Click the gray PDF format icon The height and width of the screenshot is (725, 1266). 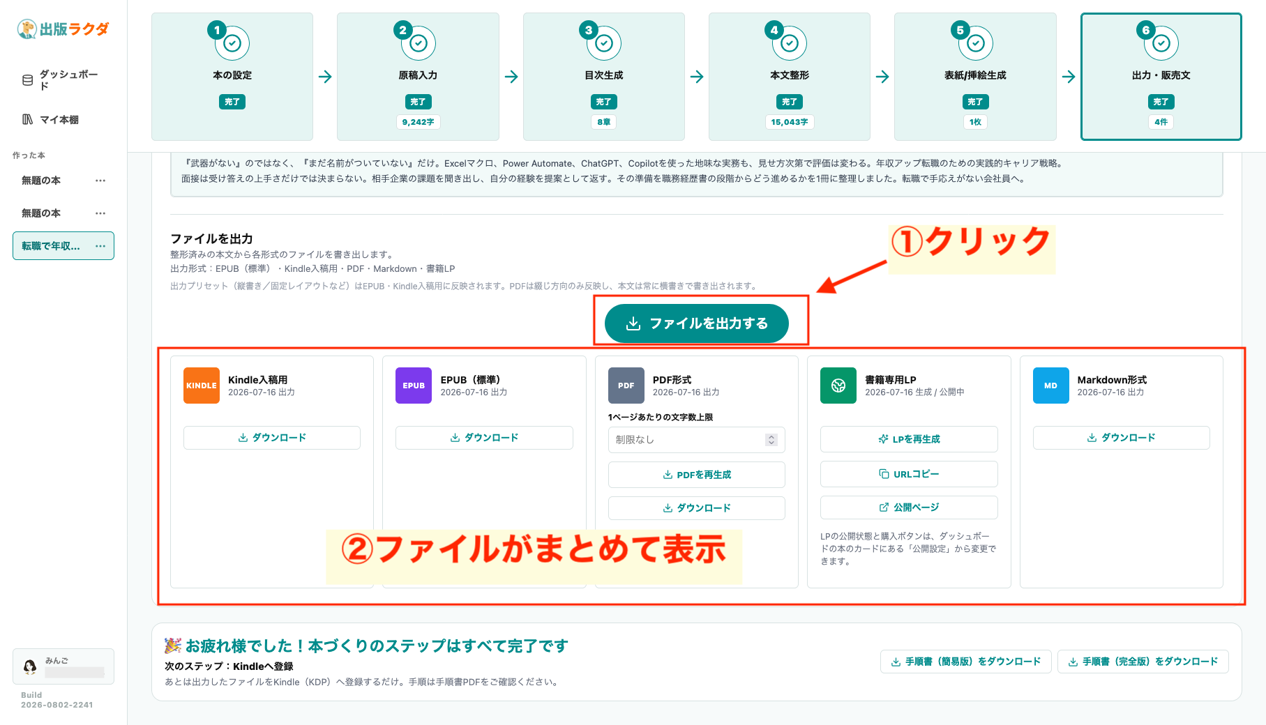point(626,386)
